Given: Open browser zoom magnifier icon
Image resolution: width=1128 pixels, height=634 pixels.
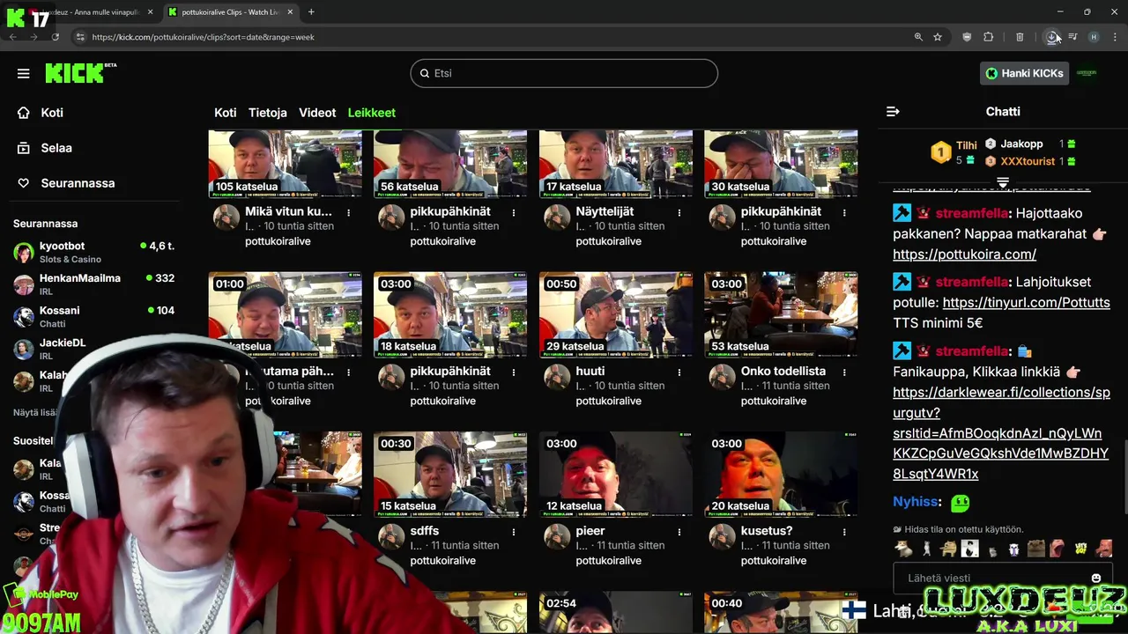Looking at the screenshot, I should point(918,37).
